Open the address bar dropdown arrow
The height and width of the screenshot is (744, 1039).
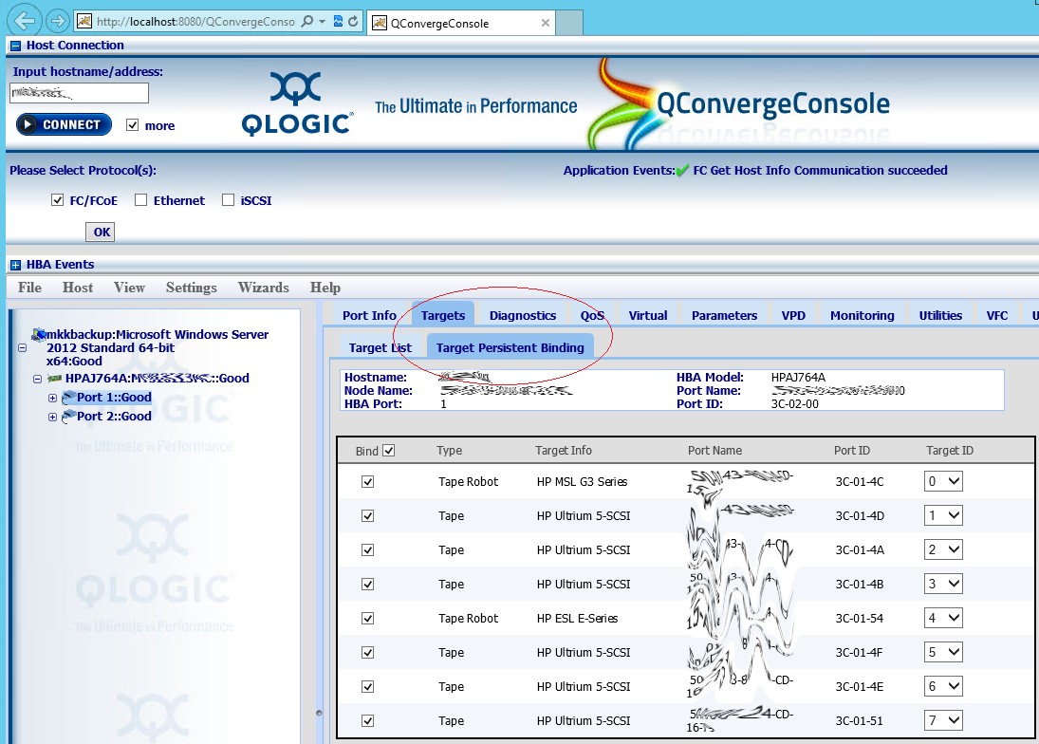[322, 22]
